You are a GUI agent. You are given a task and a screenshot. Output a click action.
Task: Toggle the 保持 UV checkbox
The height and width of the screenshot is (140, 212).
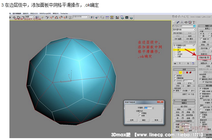[201, 39]
